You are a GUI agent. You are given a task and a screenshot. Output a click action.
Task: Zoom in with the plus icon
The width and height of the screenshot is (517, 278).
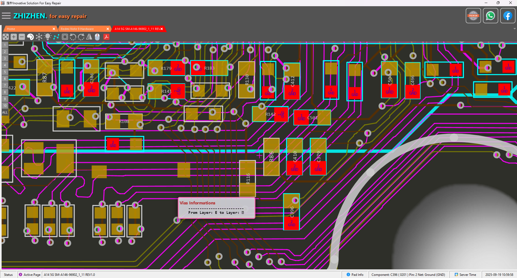(x=14, y=37)
